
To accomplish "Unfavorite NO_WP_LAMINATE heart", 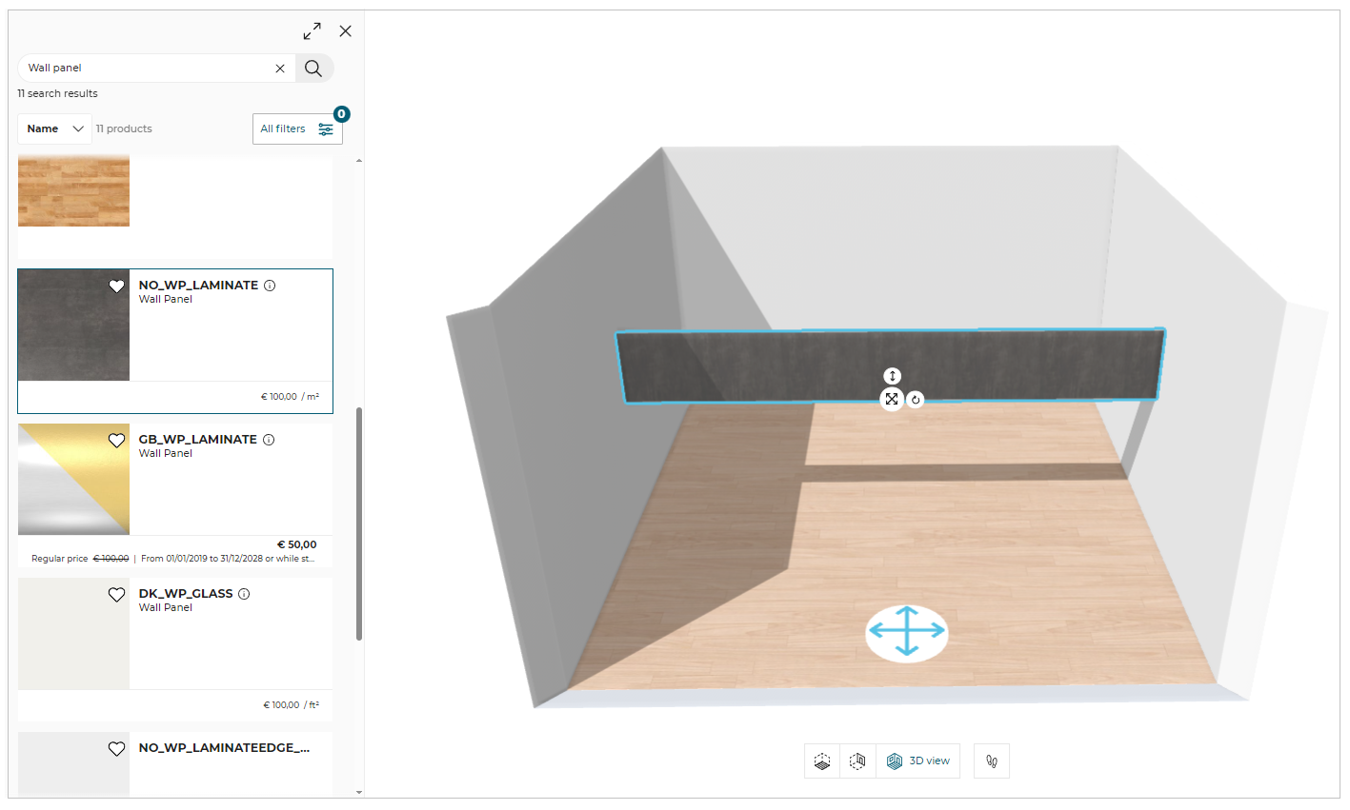I will [x=117, y=286].
